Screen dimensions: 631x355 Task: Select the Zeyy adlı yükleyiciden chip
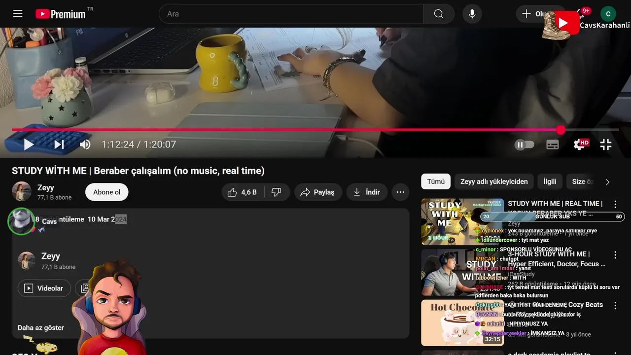pyautogui.click(x=494, y=181)
